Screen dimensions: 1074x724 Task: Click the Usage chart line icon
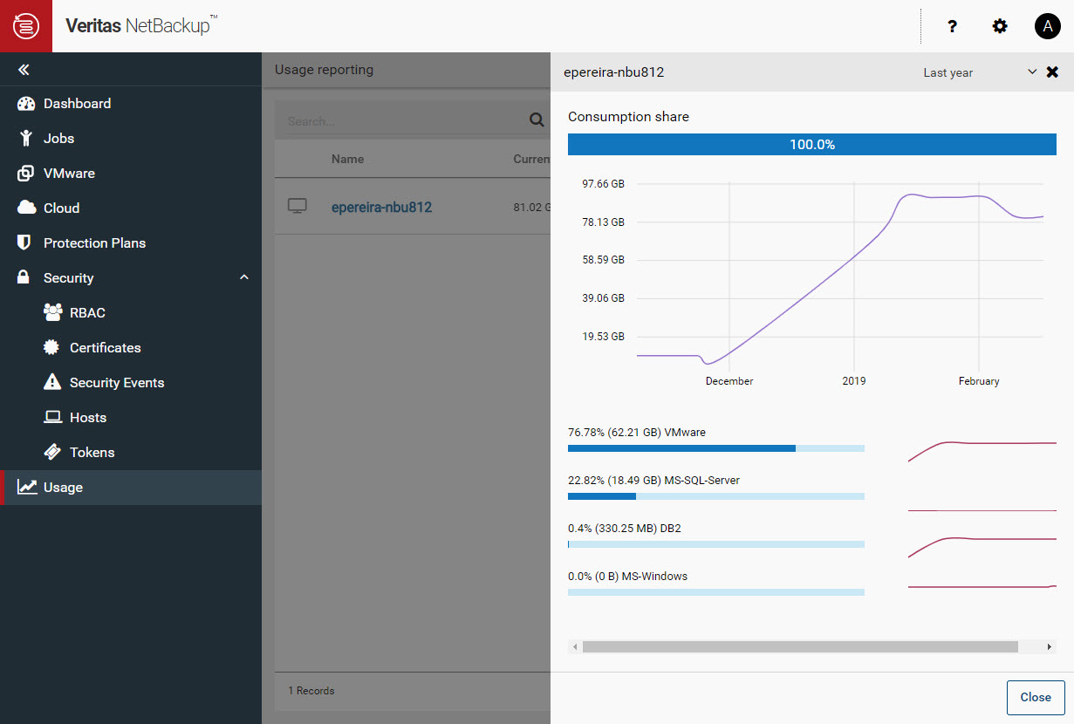pyautogui.click(x=26, y=487)
